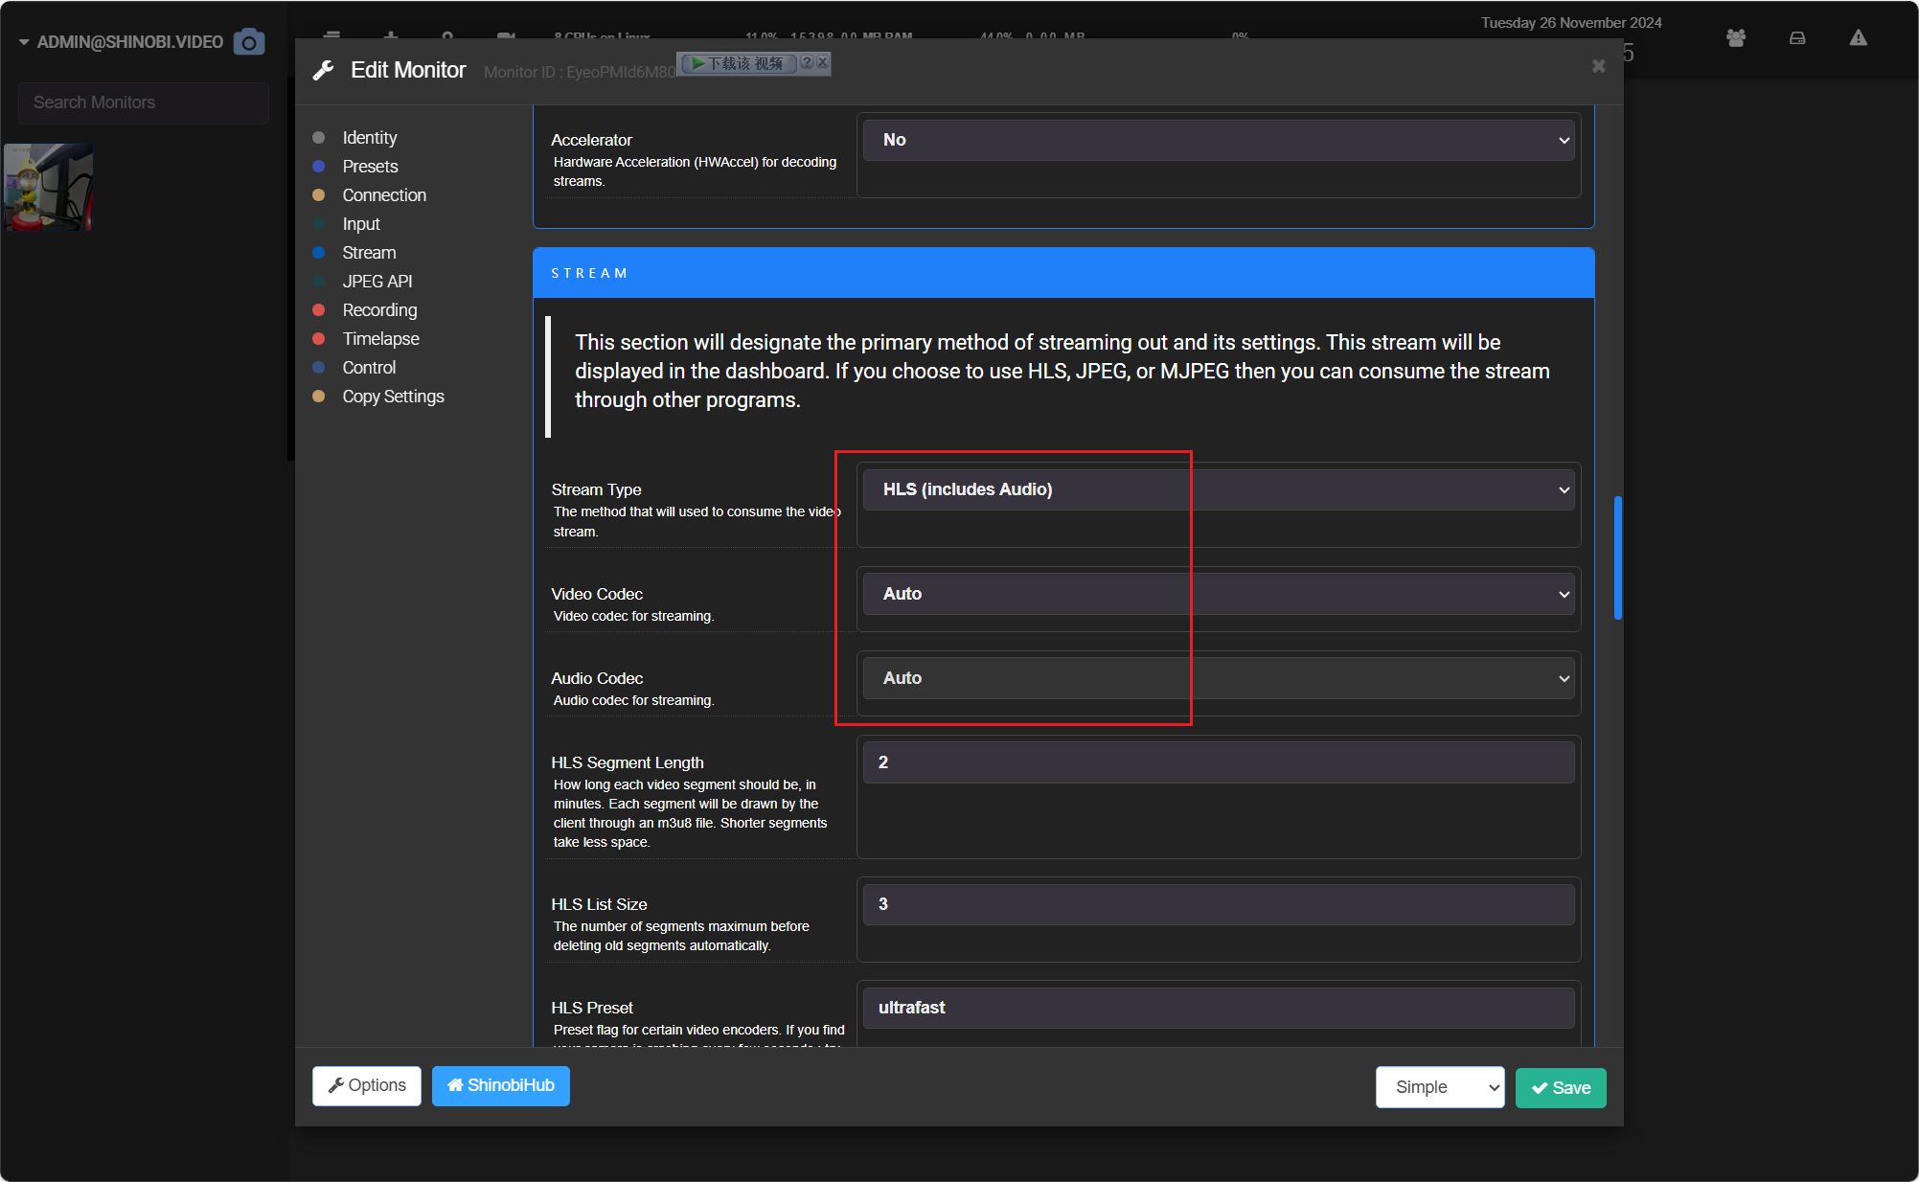Screen dimensions: 1919x1182
Task: Select Copy Settings in the sidebar list
Action: point(393,397)
